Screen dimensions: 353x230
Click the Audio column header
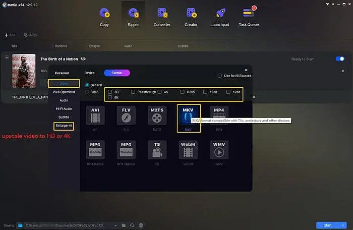coord(128,46)
